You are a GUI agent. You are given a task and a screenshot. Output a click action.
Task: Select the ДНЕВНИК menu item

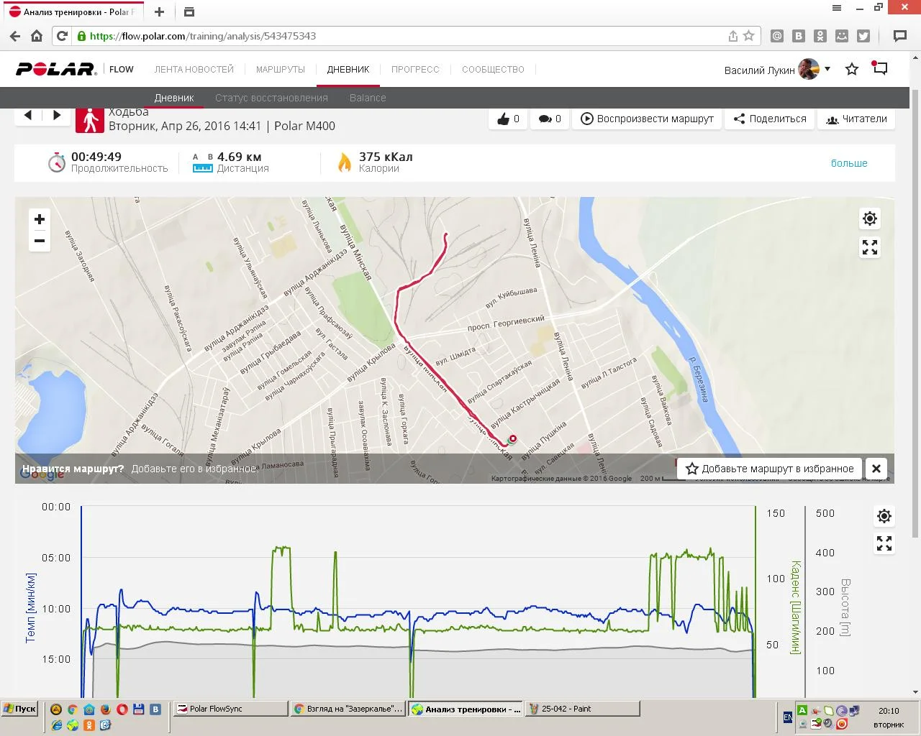[x=348, y=70]
